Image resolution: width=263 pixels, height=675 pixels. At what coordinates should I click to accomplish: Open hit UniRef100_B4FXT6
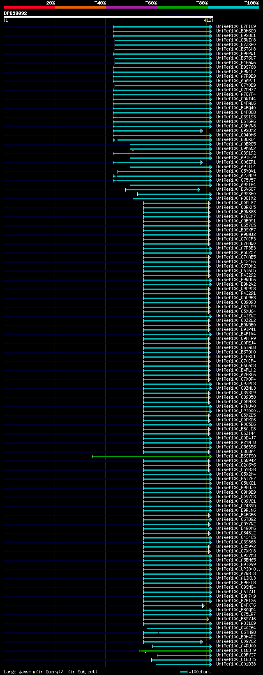tap(236, 605)
